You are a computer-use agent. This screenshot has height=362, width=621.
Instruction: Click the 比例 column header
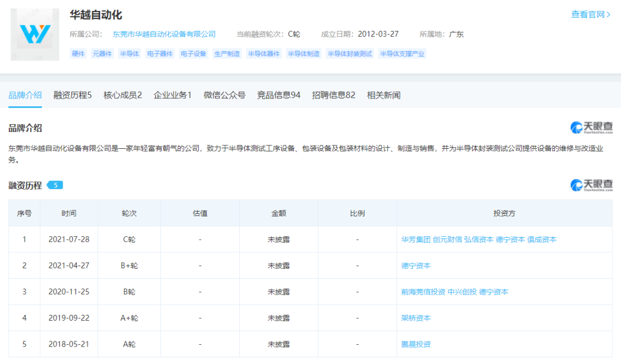pyautogui.click(x=357, y=213)
